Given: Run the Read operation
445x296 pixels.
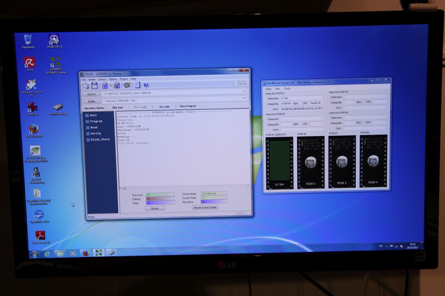Looking at the screenshot, I should (x=94, y=127).
